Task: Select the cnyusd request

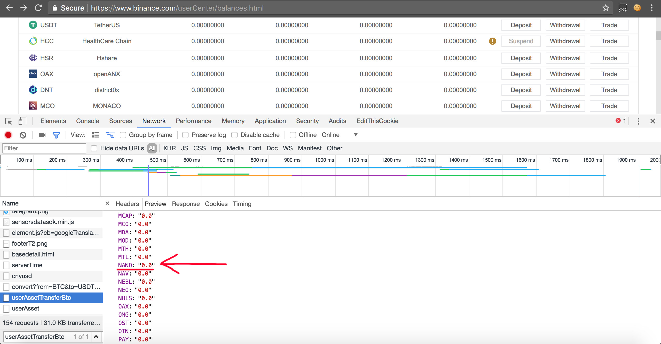Action: pyautogui.click(x=52, y=276)
